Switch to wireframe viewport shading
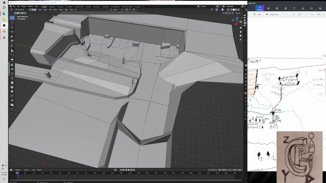Image resolution: width=326 pixels, height=183 pixels. [231, 10]
